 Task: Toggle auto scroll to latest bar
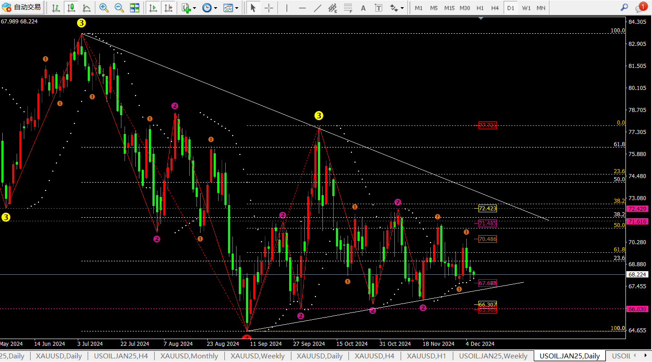pos(153,8)
